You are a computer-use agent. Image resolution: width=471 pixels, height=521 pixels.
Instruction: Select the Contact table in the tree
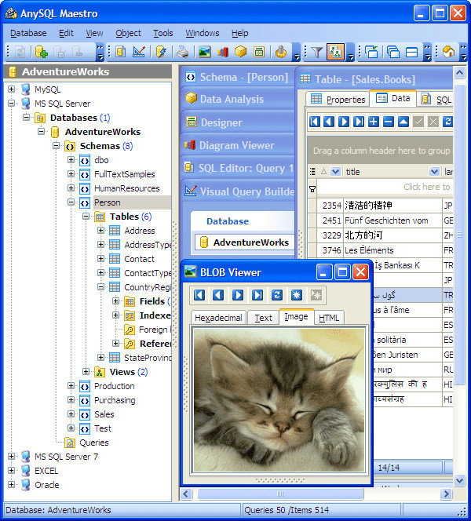139,259
